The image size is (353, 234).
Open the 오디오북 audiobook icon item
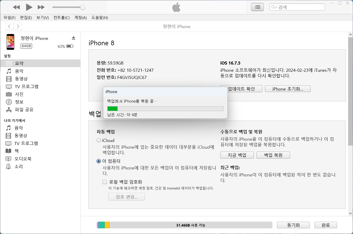click(x=8, y=159)
